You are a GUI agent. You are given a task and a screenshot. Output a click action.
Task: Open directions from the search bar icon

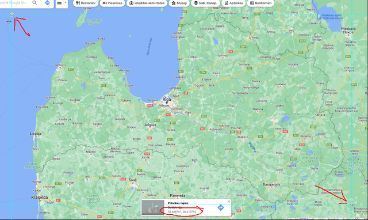pyautogui.click(x=47, y=3)
